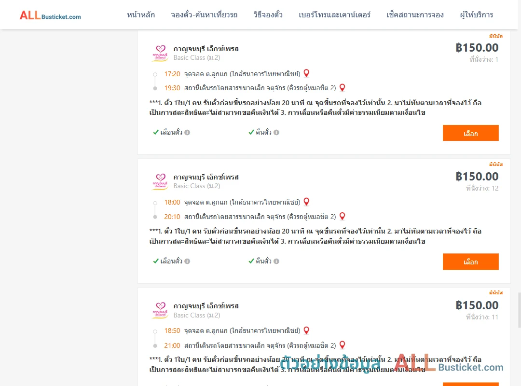Click the 18:50 departure time
Image resolution: width=521 pixels, height=386 pixels.
pos(172,331)
